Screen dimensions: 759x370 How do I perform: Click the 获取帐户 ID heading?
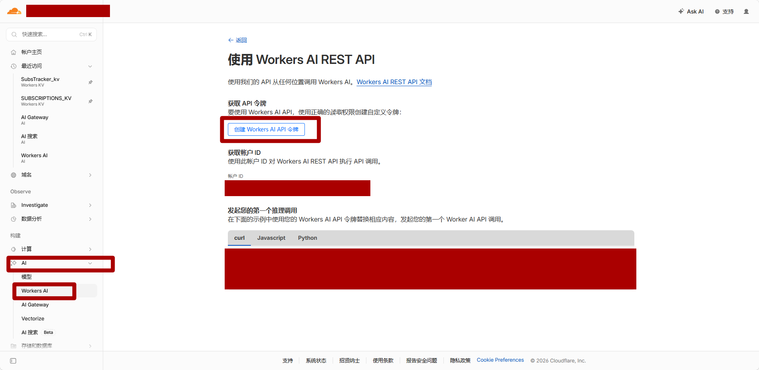click(244, 152)
